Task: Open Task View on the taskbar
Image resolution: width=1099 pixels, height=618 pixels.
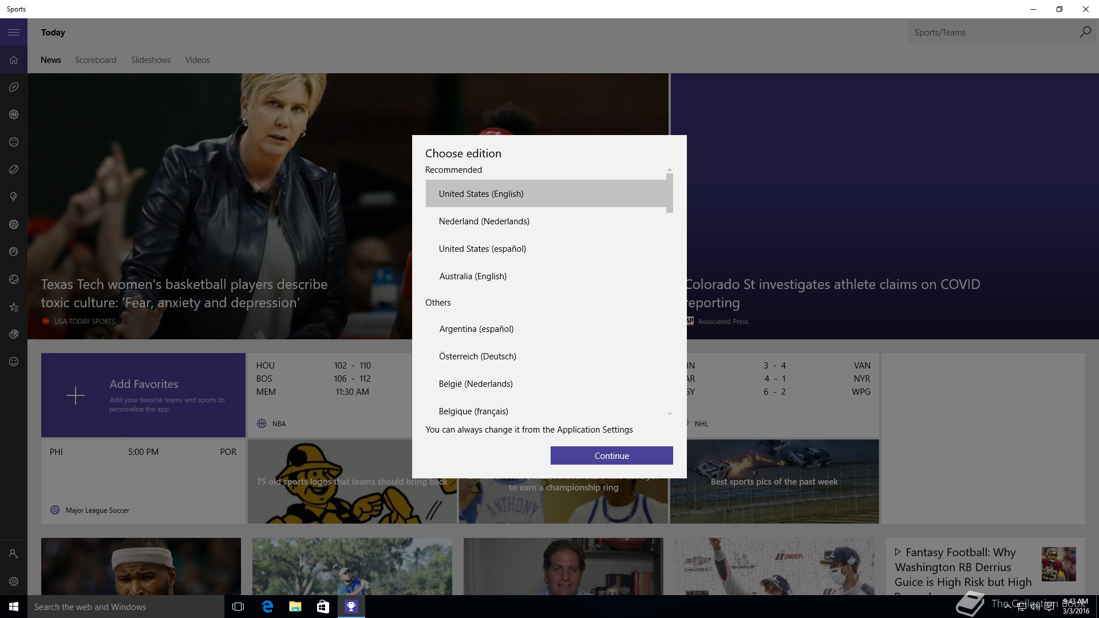Action: click(x=238, y=607)
